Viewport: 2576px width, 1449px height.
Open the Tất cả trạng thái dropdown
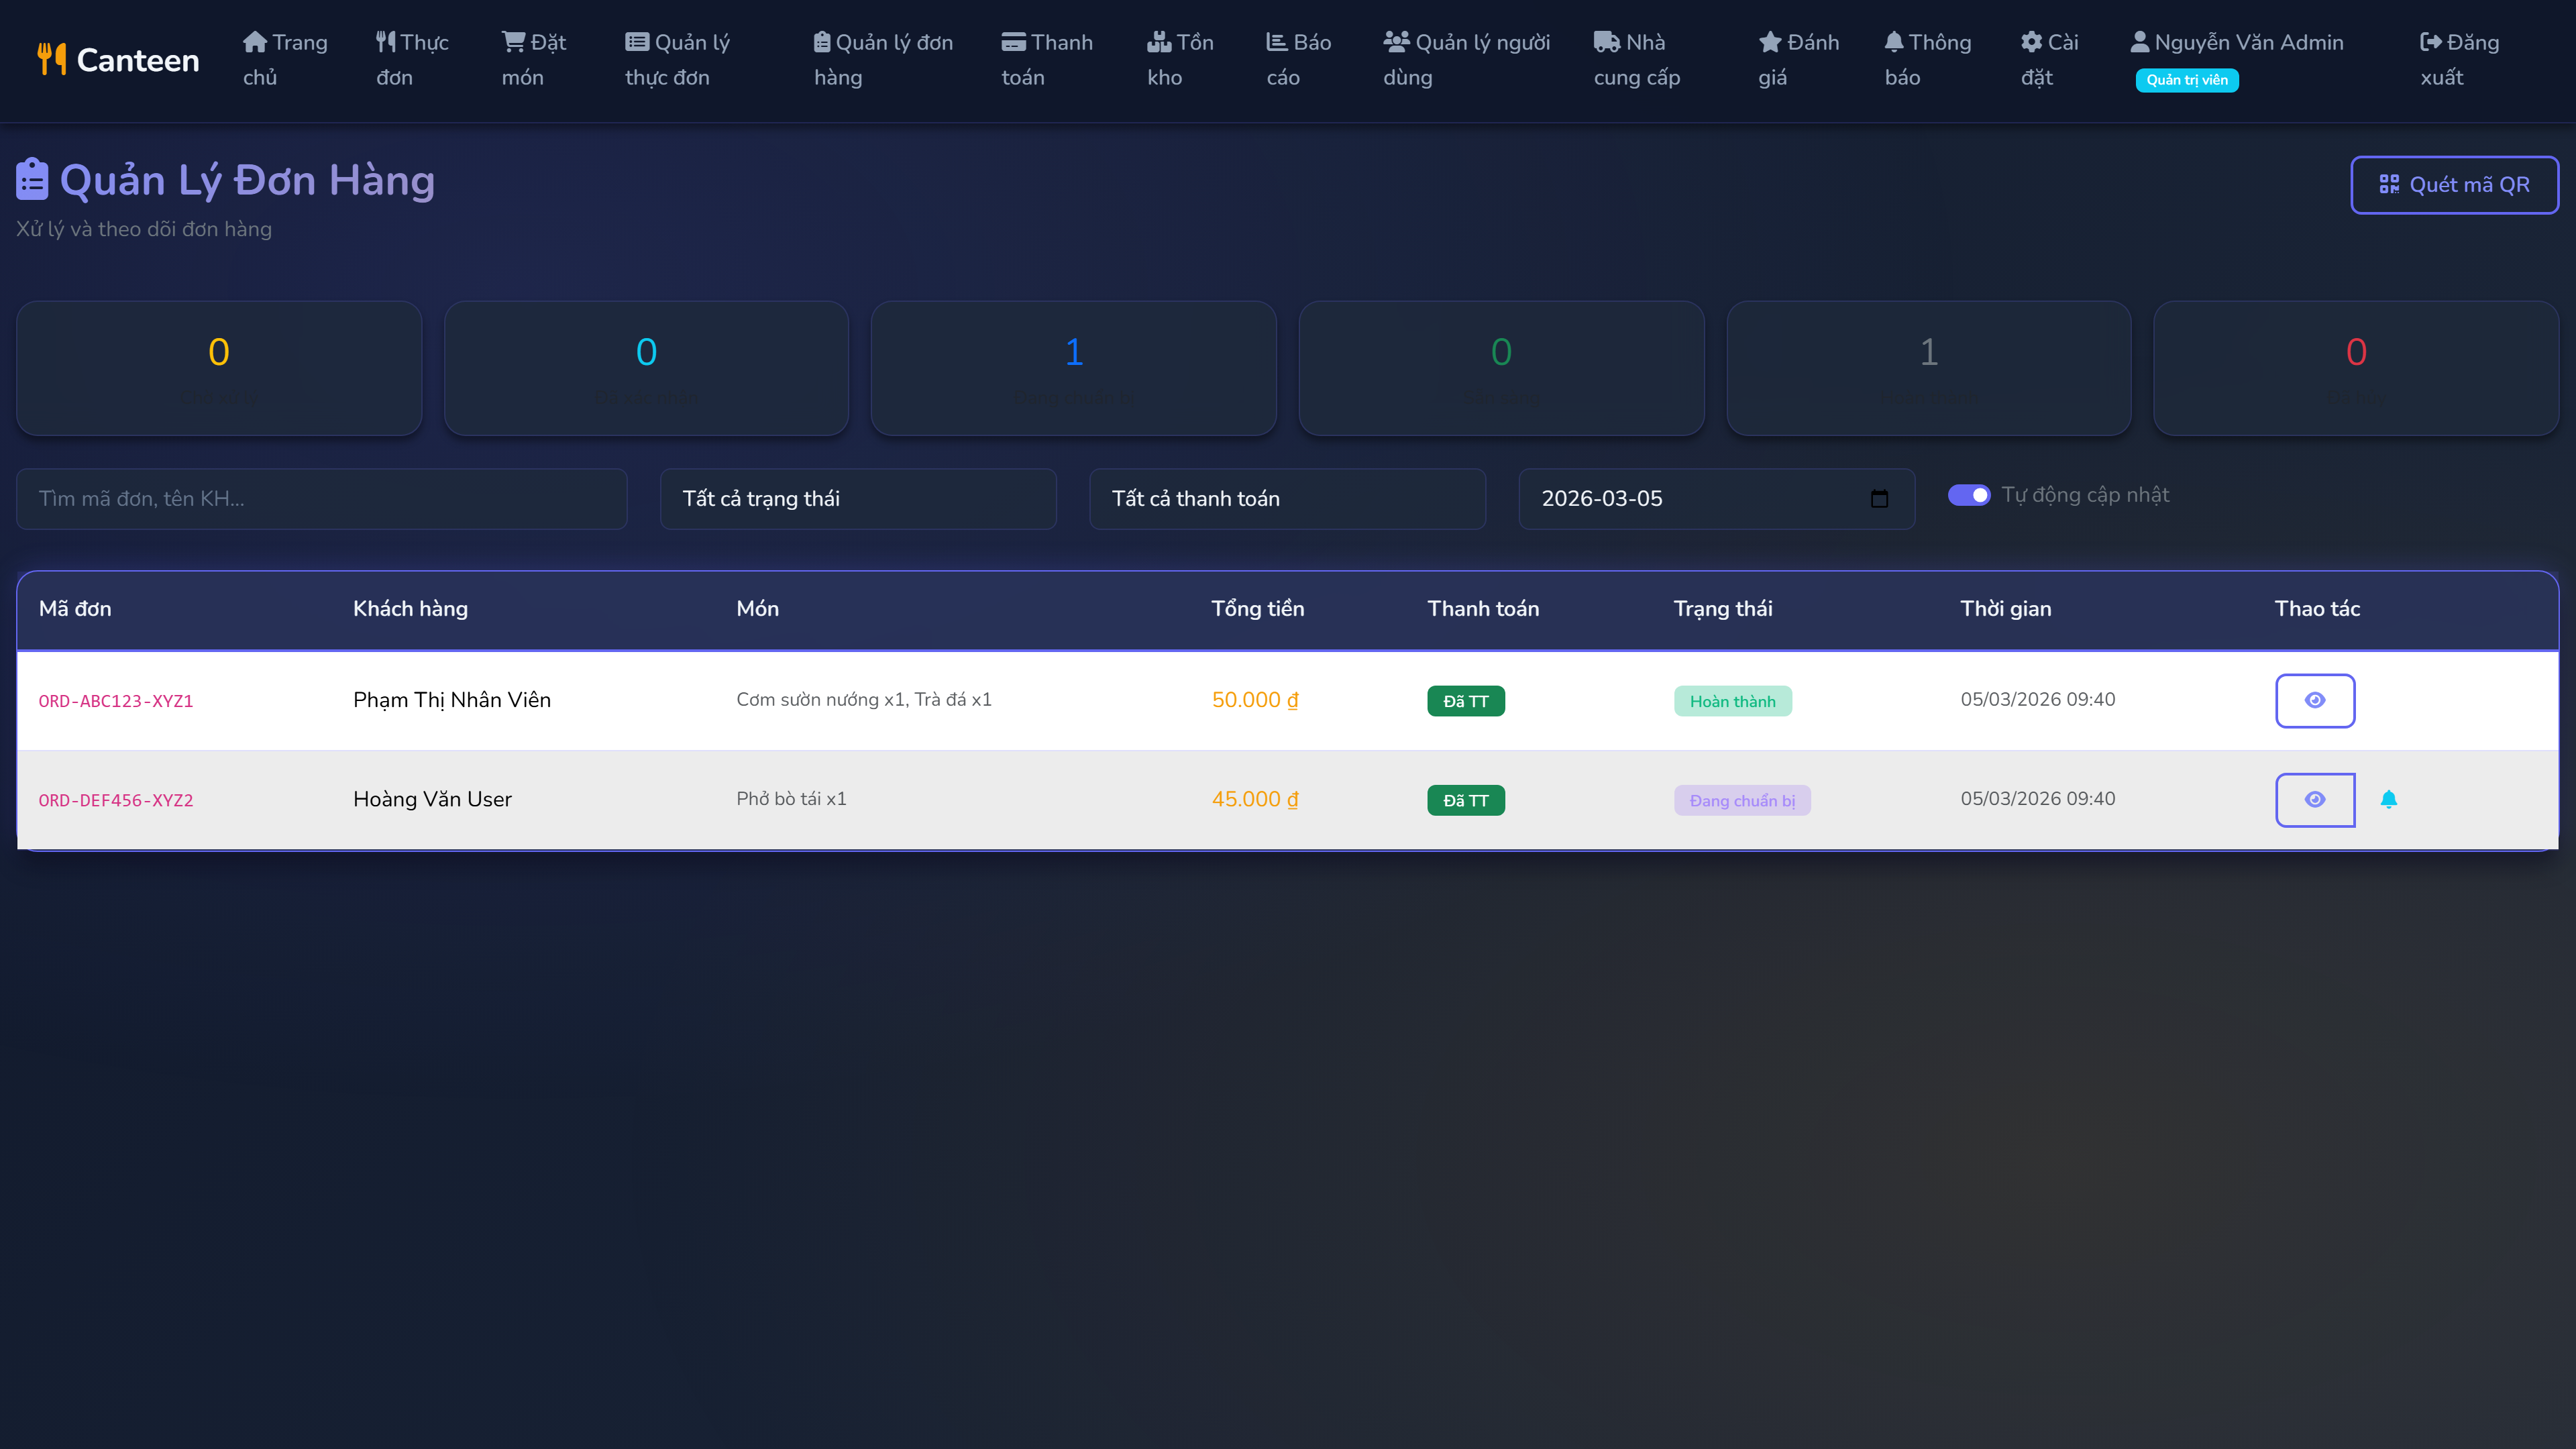click(858, 499)
